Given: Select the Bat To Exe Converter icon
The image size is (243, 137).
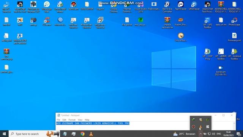Looking at the screenshot, I should 167,7.
